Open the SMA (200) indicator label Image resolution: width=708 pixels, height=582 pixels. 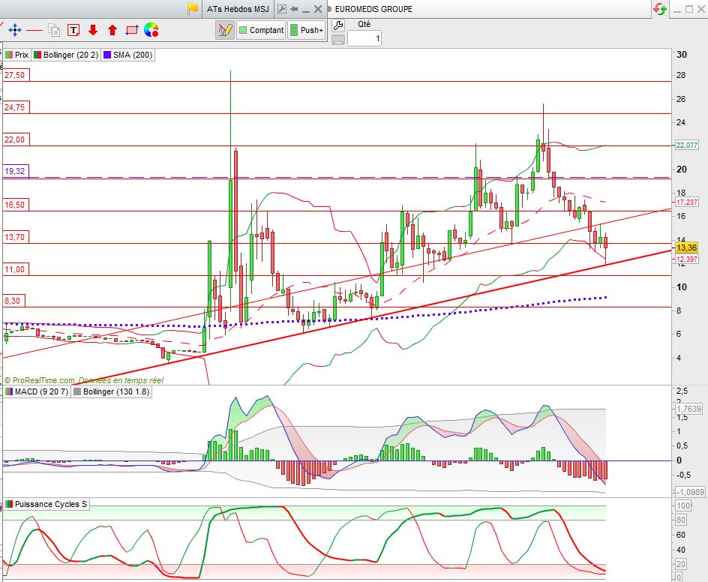click(x=127, y=55)
